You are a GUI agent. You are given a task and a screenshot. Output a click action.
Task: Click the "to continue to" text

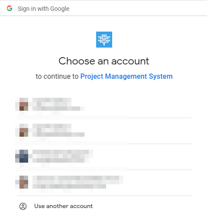tap(57, 76)
